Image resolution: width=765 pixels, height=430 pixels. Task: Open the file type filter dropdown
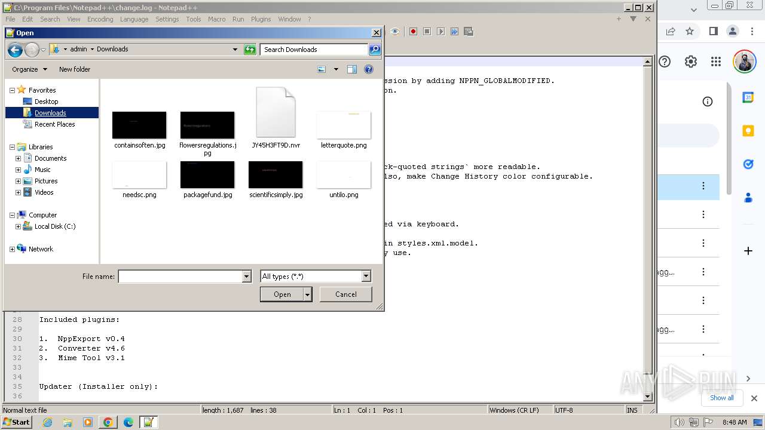[366, 277]
